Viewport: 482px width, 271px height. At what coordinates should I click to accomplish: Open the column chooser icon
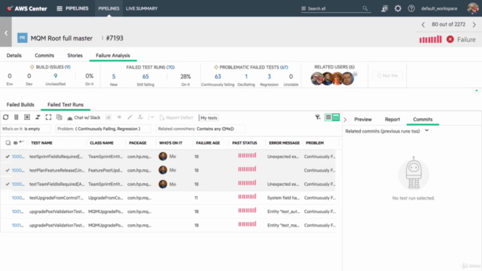pyautogui.click(x=17, y=117)
